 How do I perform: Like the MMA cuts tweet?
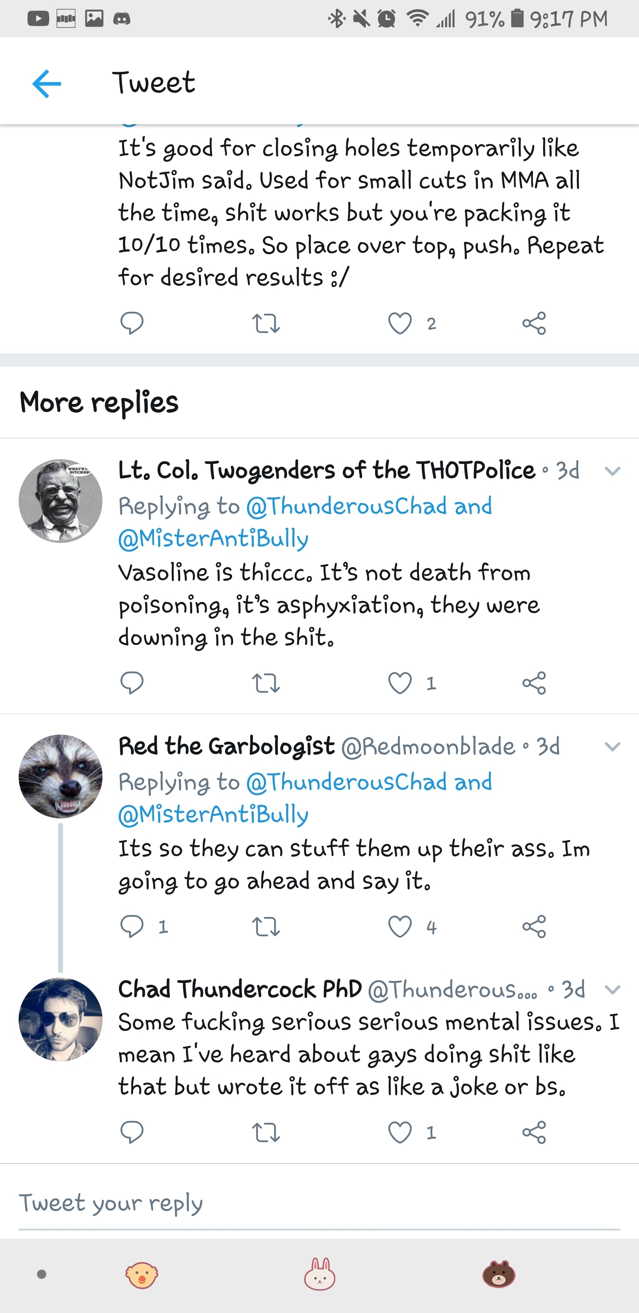400,323
